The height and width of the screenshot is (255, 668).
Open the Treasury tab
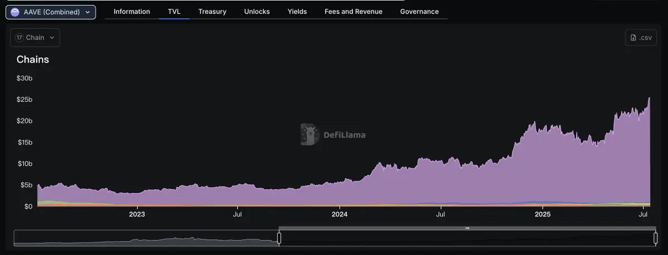(x=212, y=12)
